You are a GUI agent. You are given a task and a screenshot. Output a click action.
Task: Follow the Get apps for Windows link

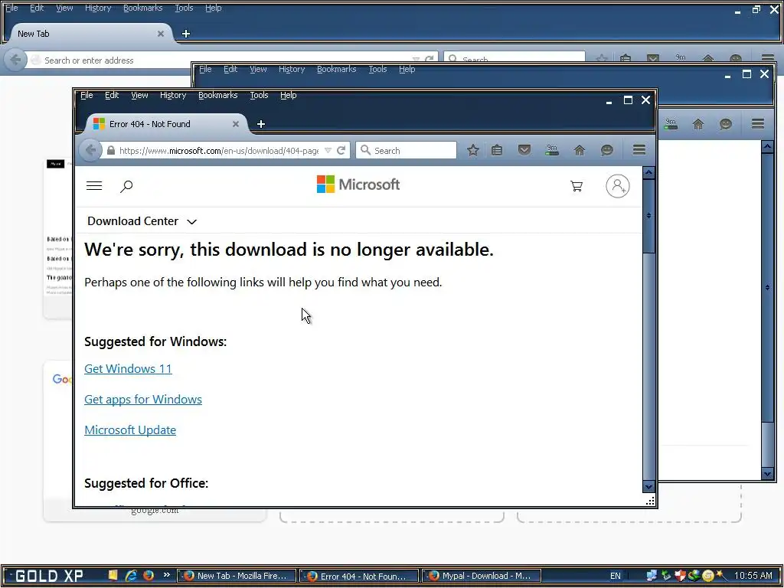coord(143,399)
